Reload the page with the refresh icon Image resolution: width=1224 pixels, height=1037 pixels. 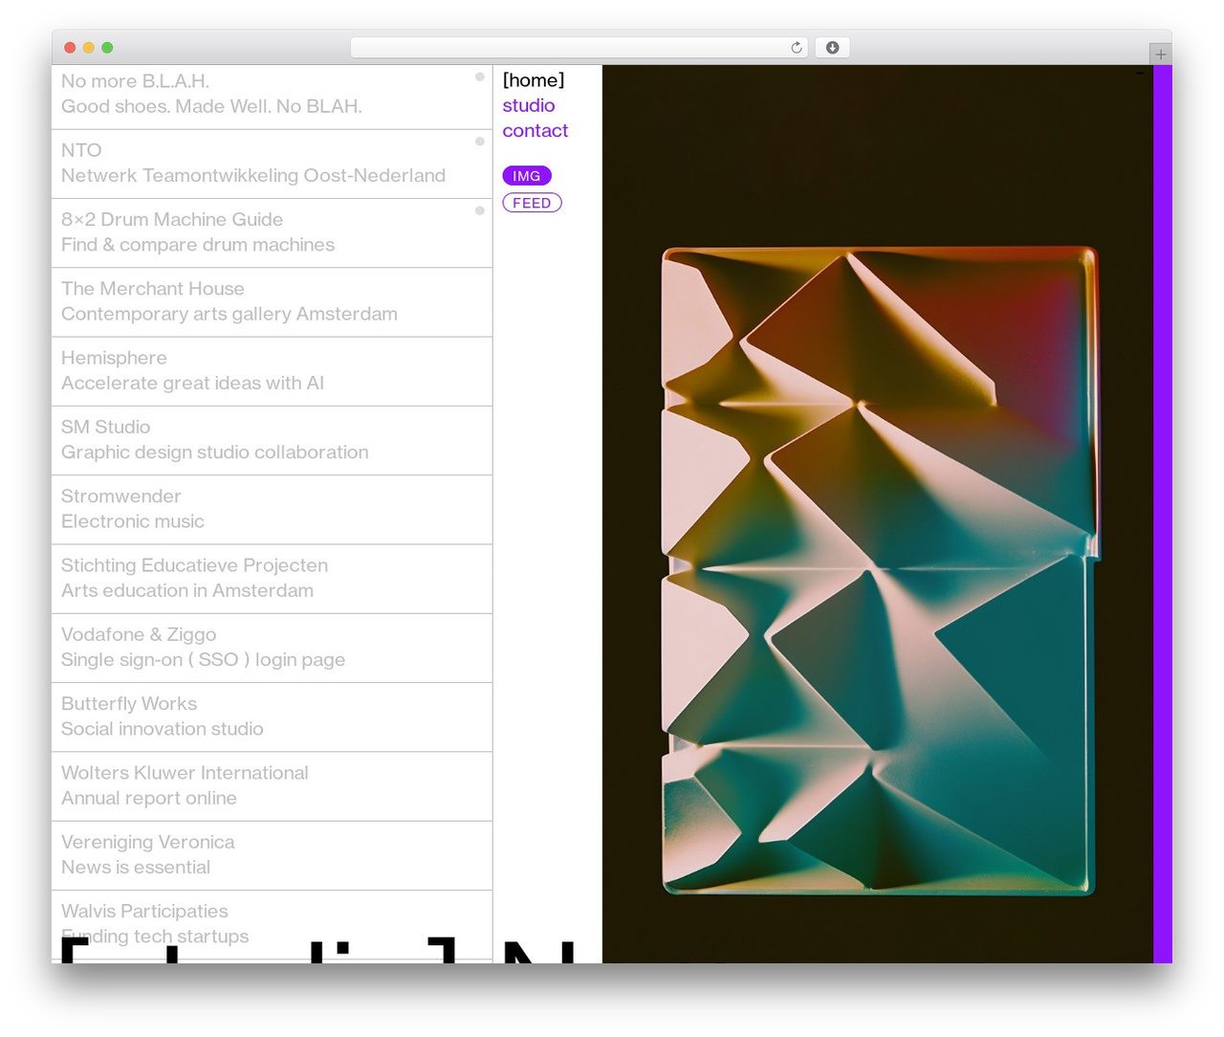[x=797, y=48]
